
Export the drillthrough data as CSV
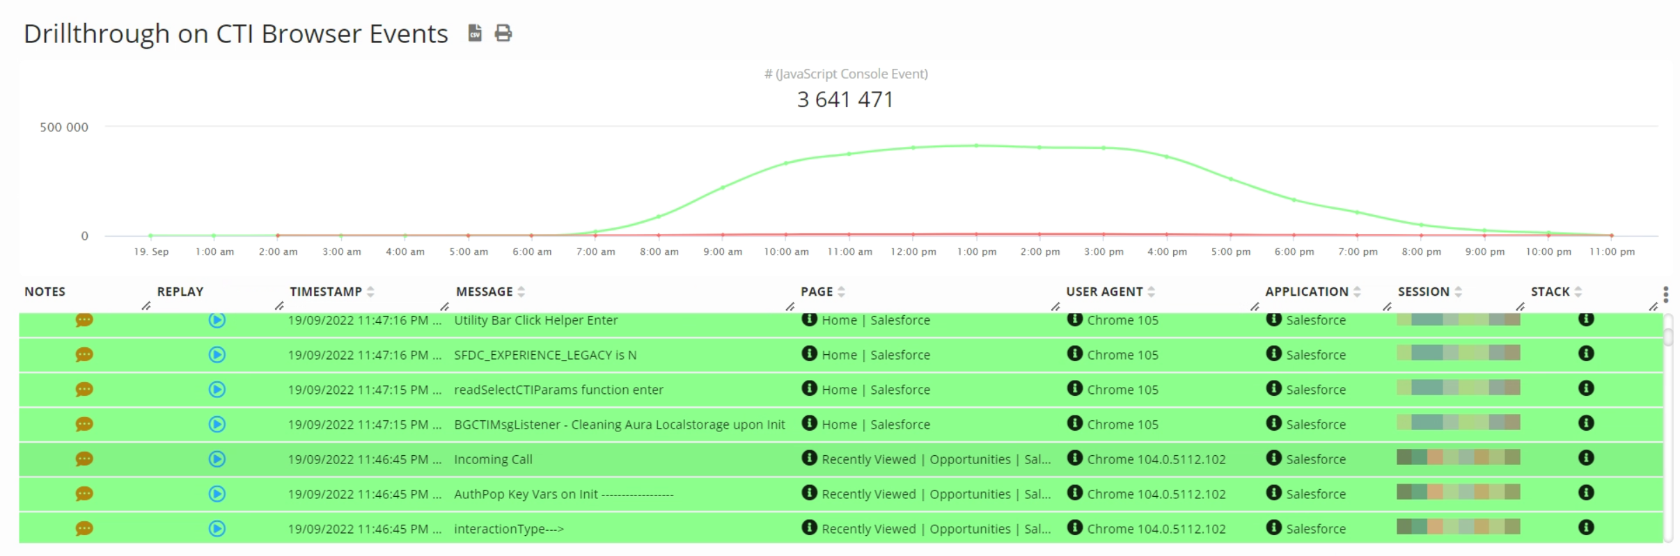474,33
